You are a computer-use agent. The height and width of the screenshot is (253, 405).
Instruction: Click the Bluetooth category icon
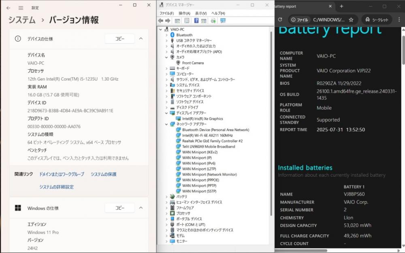[173, 35]
